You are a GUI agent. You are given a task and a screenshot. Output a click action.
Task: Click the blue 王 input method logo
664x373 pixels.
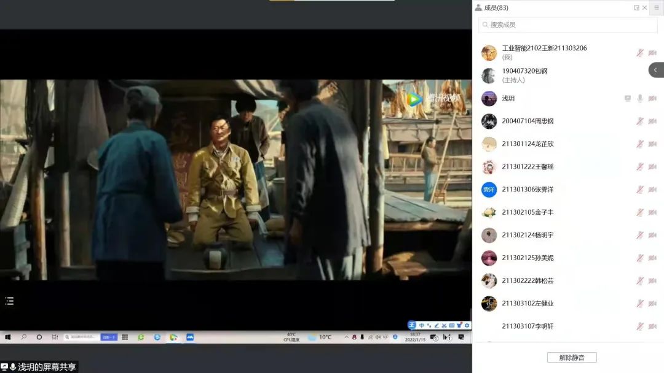point(411,325)
